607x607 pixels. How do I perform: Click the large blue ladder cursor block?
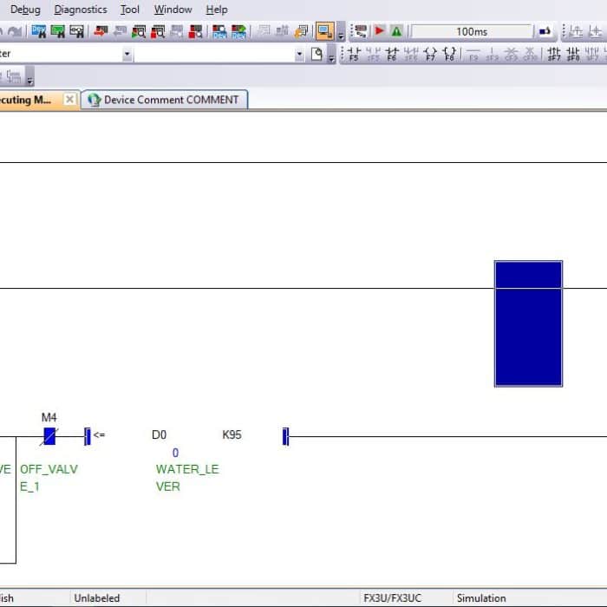pos(528,323)
